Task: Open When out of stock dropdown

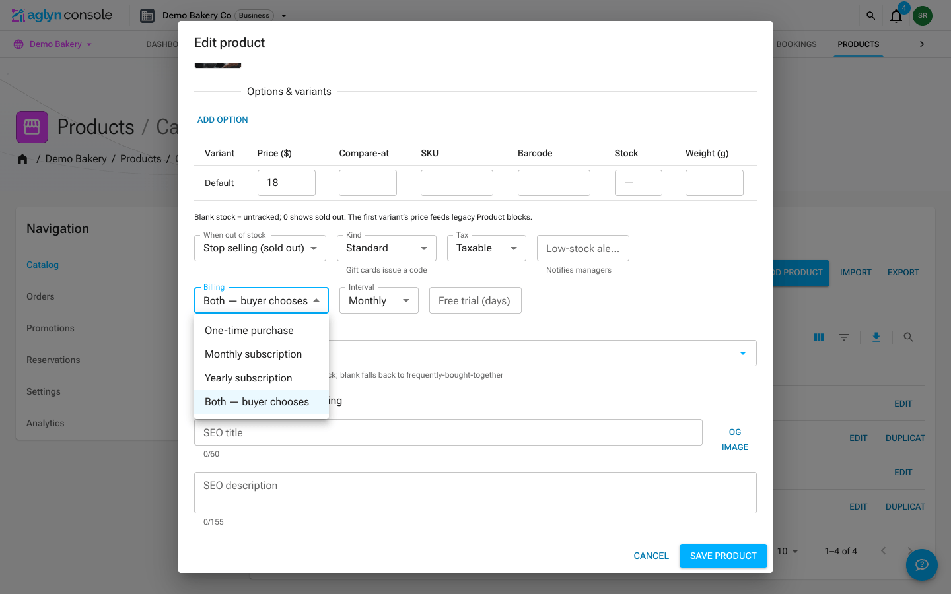Action: pos(260,248)
